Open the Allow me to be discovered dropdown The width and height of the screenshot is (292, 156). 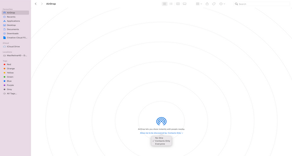[162, 133]
